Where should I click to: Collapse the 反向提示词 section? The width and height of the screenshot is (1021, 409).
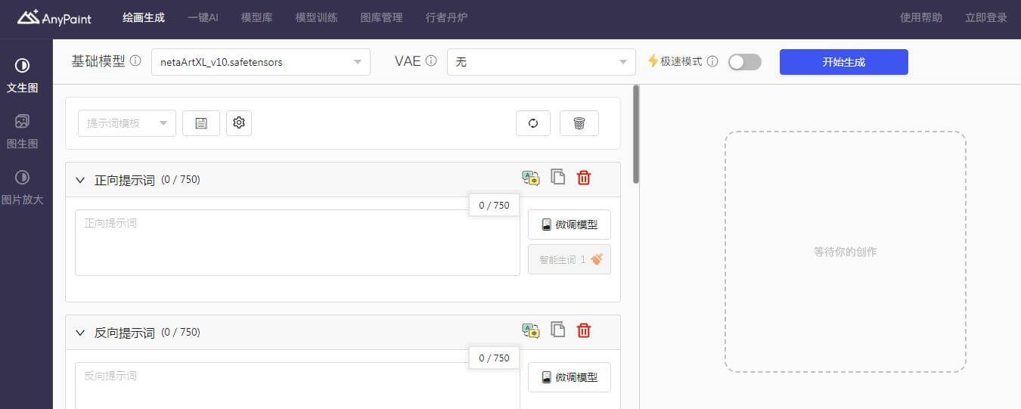point(80,333)
